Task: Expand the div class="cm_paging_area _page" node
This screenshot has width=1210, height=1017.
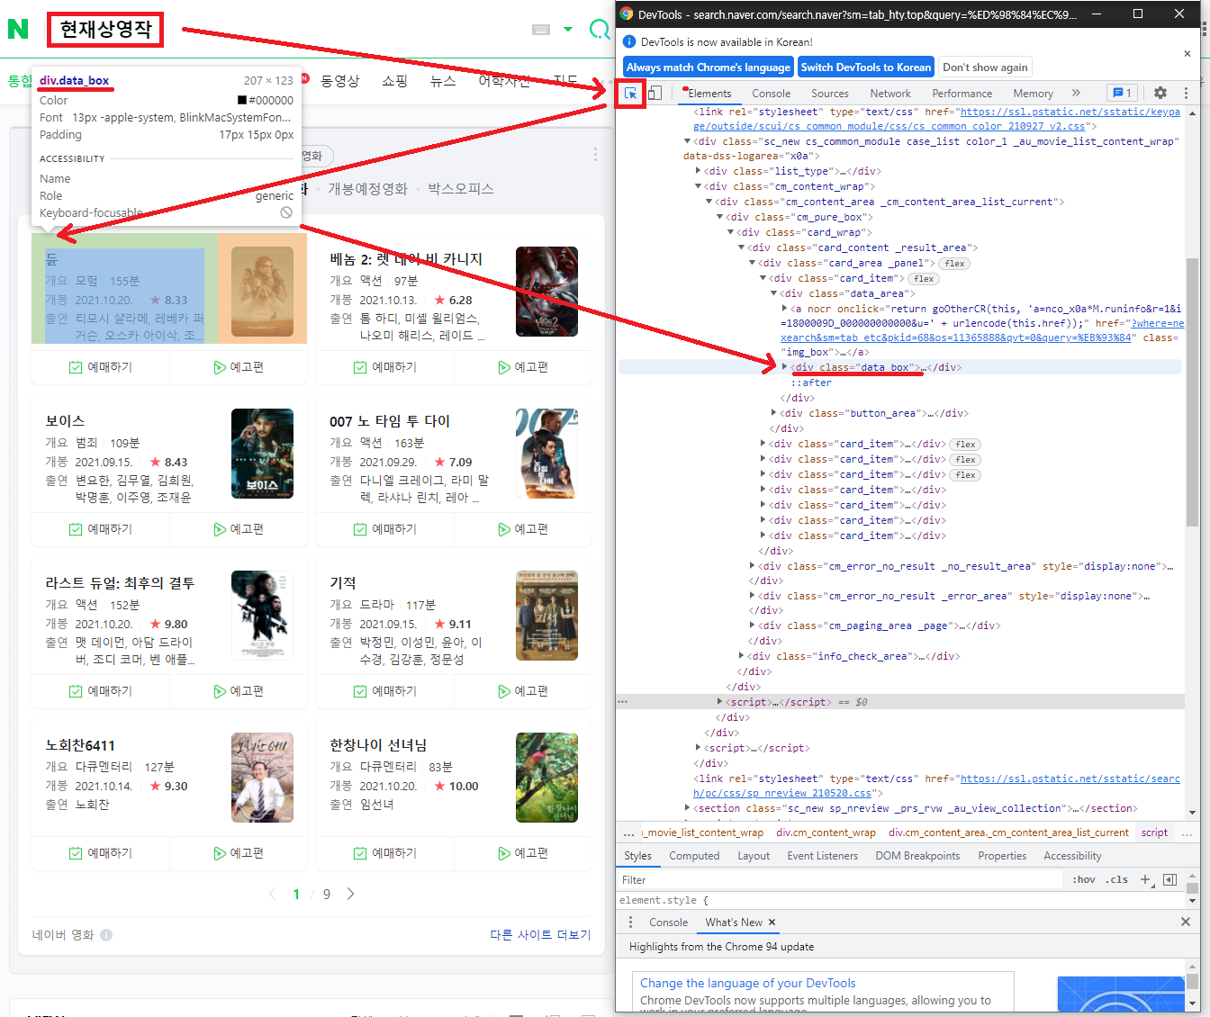Action: click(753, 625)
